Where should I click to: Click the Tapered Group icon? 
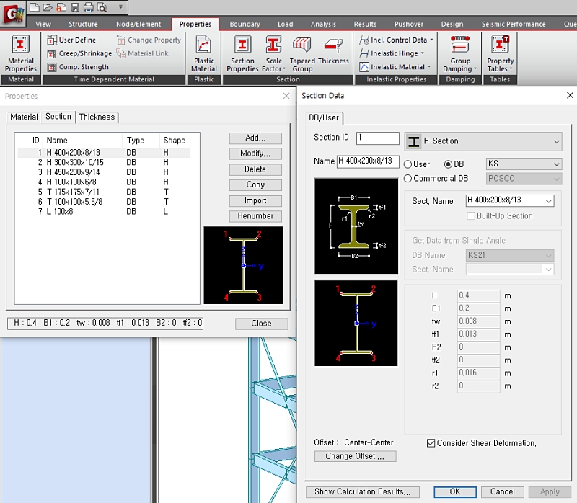302,53
